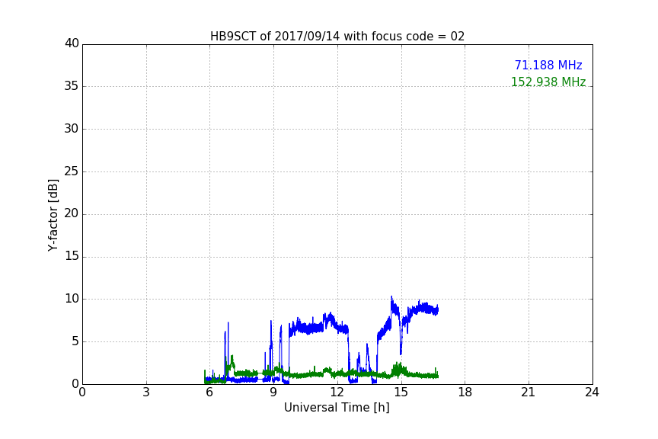
Task: Click the x-axis tick label "15"
Action: tap(401, 393)
